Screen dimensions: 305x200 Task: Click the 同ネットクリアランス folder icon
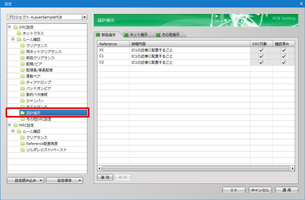22,51
